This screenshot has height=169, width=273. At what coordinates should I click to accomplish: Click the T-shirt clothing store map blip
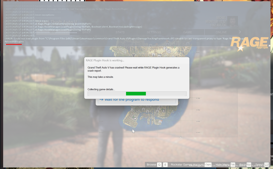[x=133, y=55]
